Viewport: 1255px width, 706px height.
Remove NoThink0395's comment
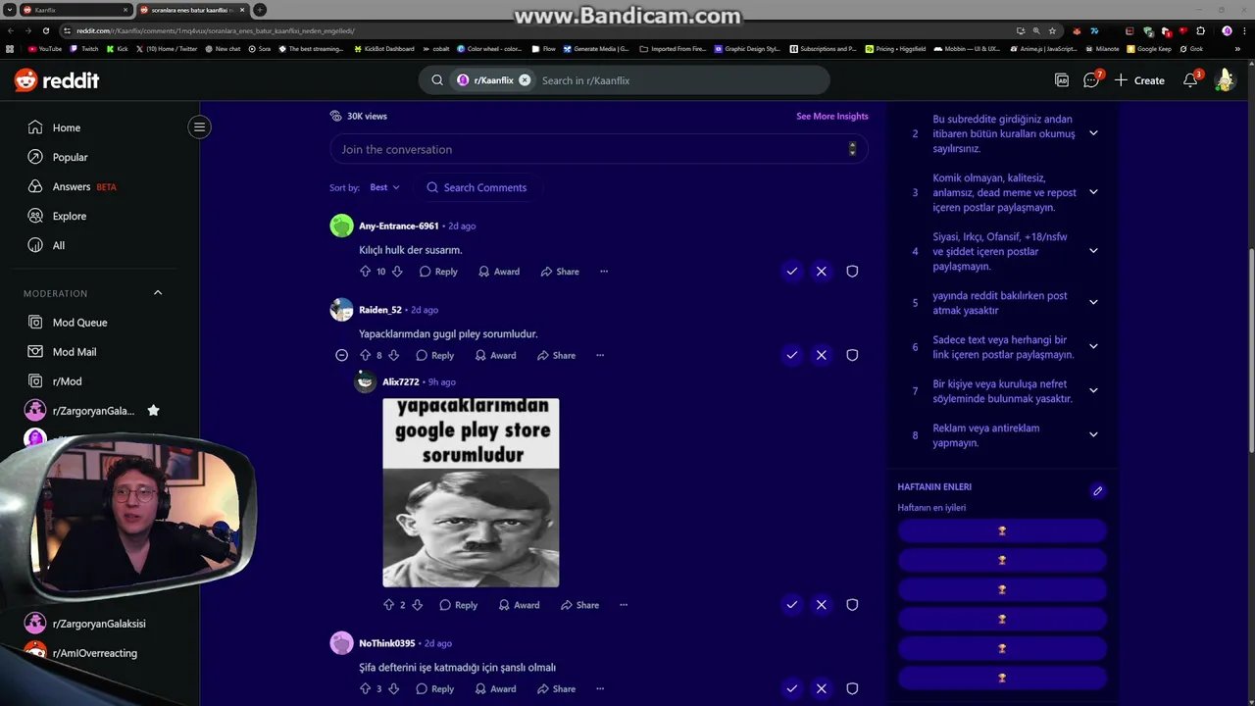click(822, 689)
